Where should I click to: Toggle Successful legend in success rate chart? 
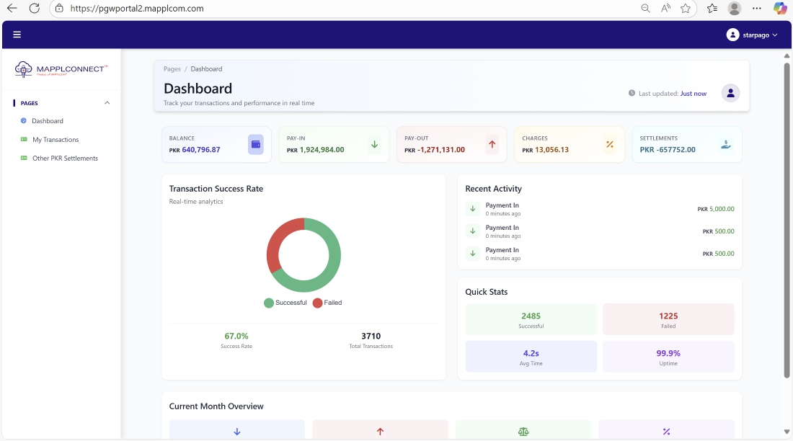pyautogui.click(x=285, y=303)
